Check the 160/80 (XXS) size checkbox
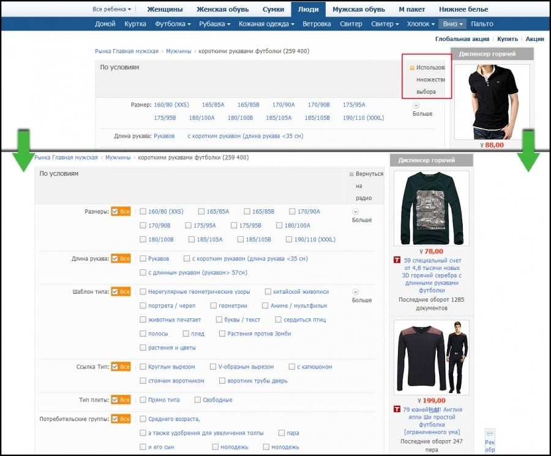551x456 pixels. coord(143,212)
